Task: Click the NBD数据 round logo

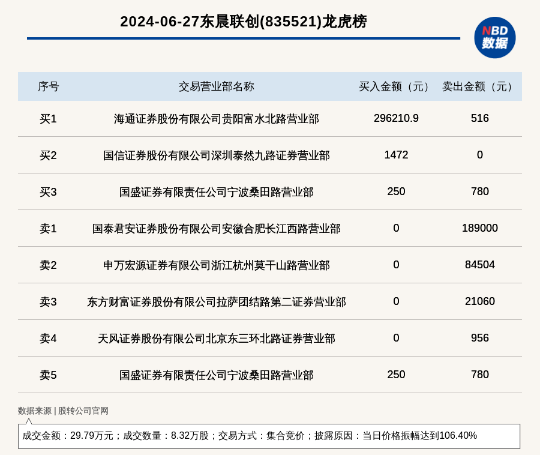Action: point(494,38)
